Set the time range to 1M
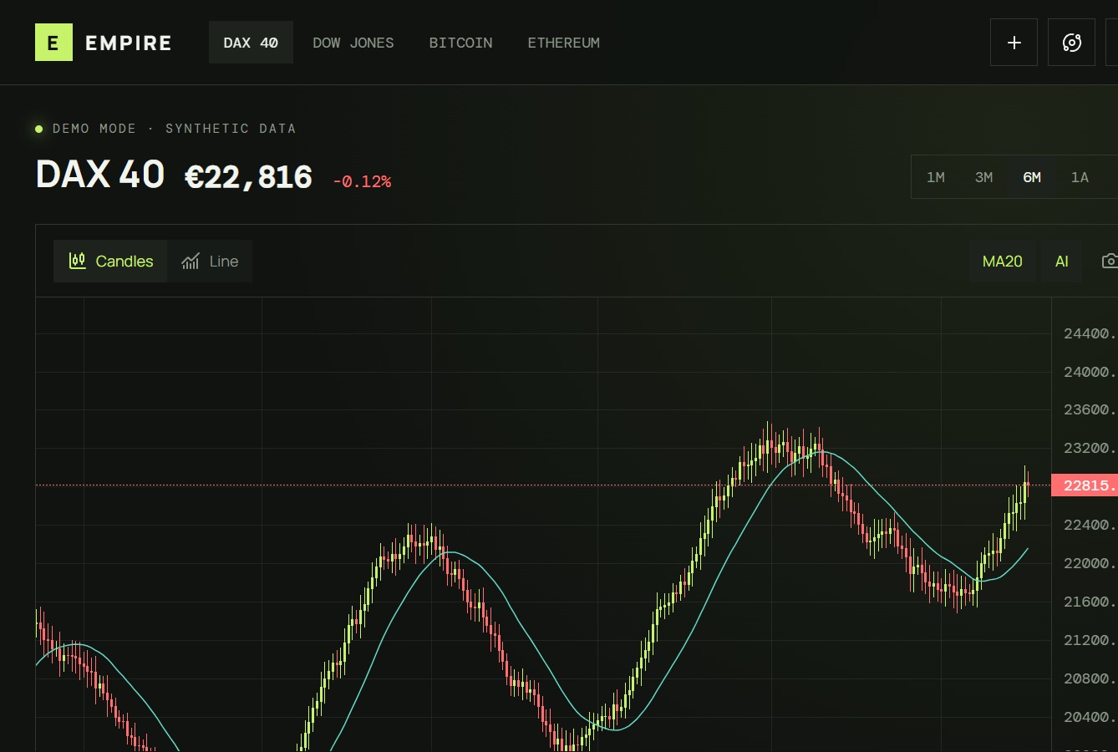 pyautogui.click(x=936, y=177)
